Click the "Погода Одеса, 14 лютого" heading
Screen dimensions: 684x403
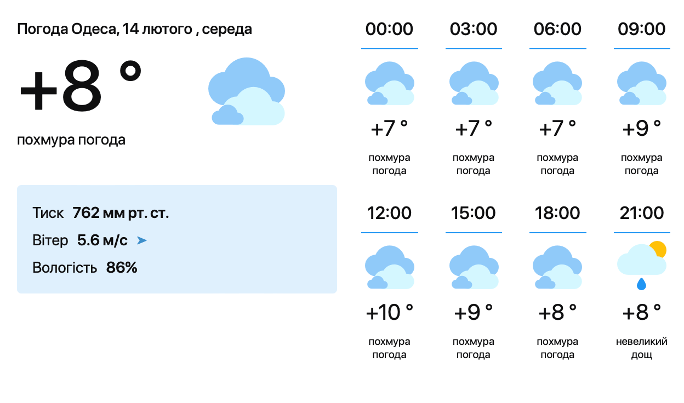[x=134, y=29]
